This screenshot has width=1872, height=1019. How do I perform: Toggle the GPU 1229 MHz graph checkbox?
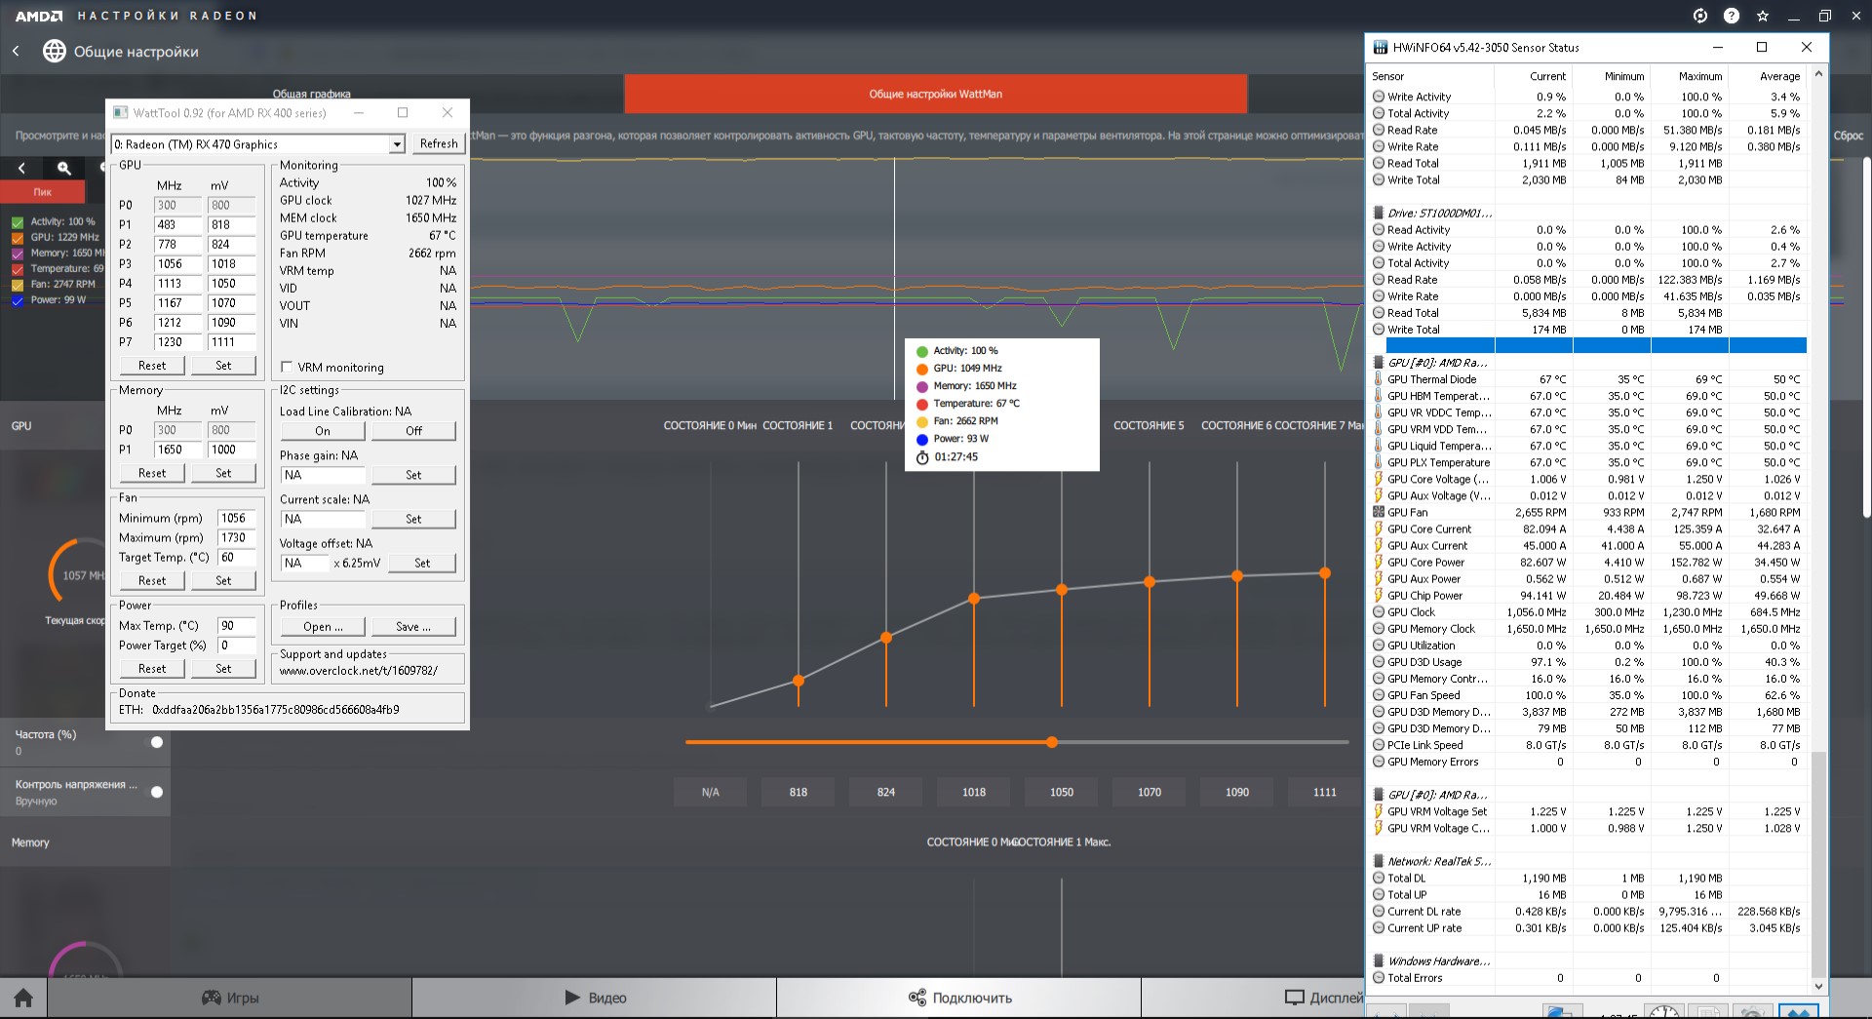click(18, 238)
